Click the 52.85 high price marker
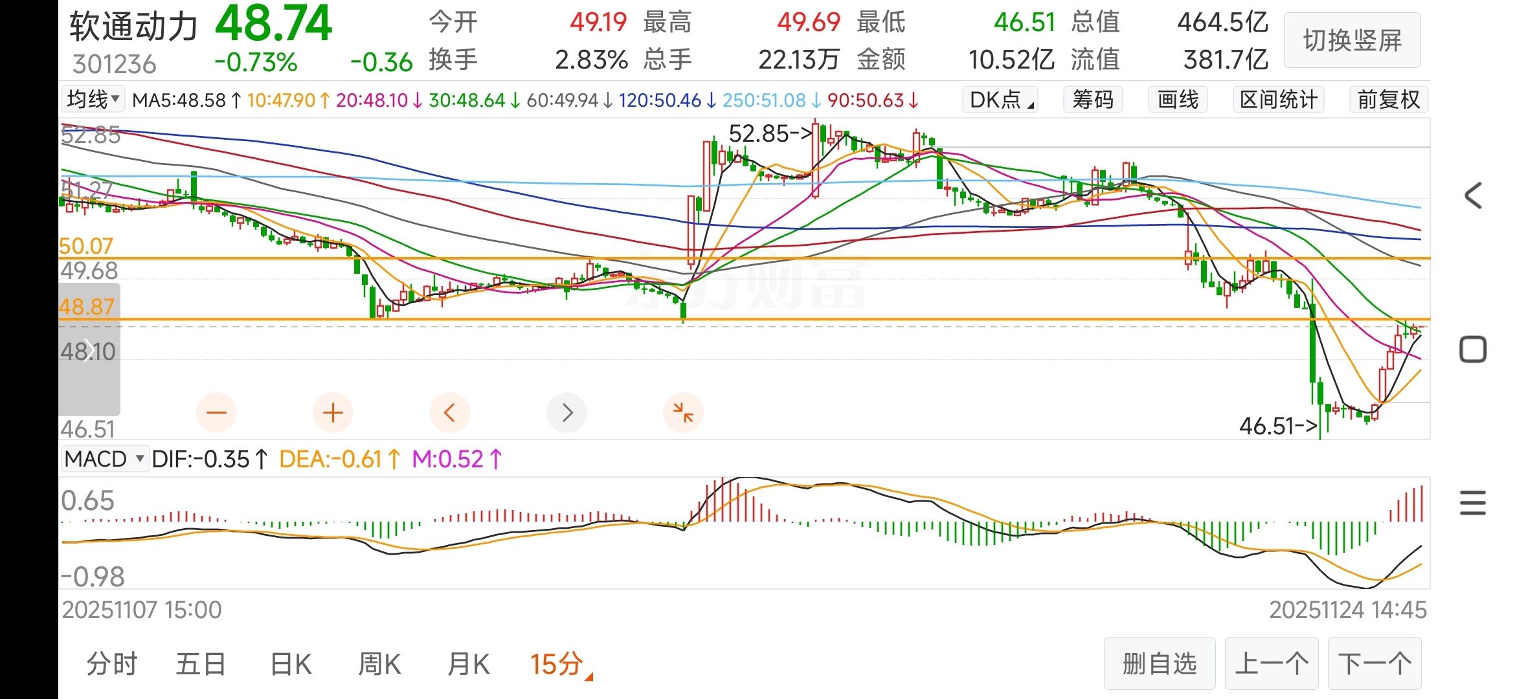The height and width of the screenshot is (699, 1515). click(x=769, y=134)
